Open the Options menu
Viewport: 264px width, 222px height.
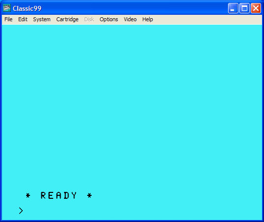[x=109, y=19]
